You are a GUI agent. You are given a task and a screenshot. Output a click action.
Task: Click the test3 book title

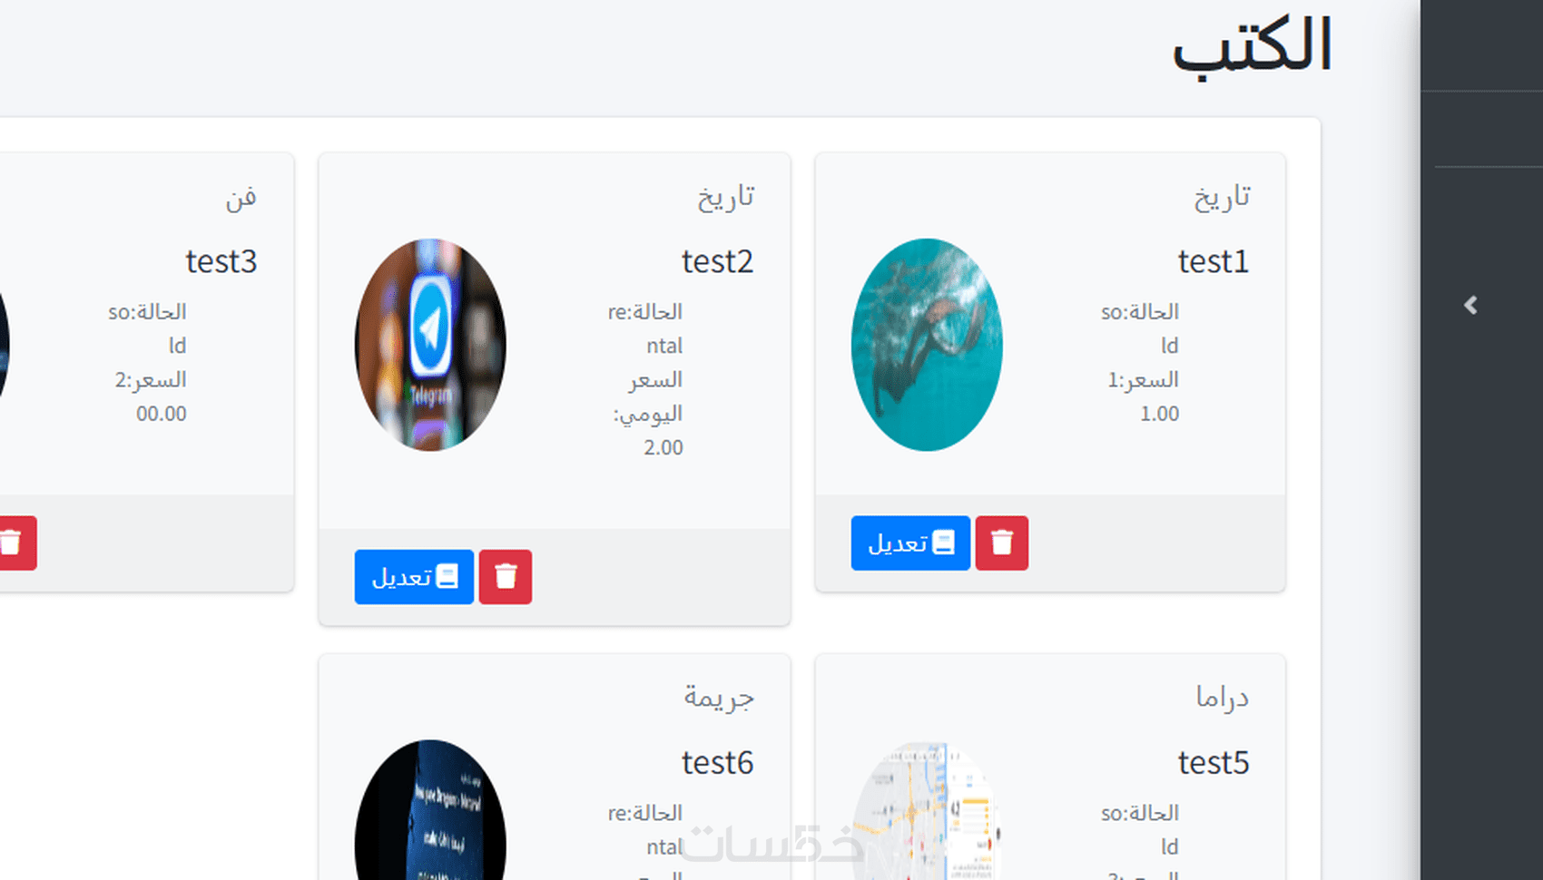pos(221,261)
